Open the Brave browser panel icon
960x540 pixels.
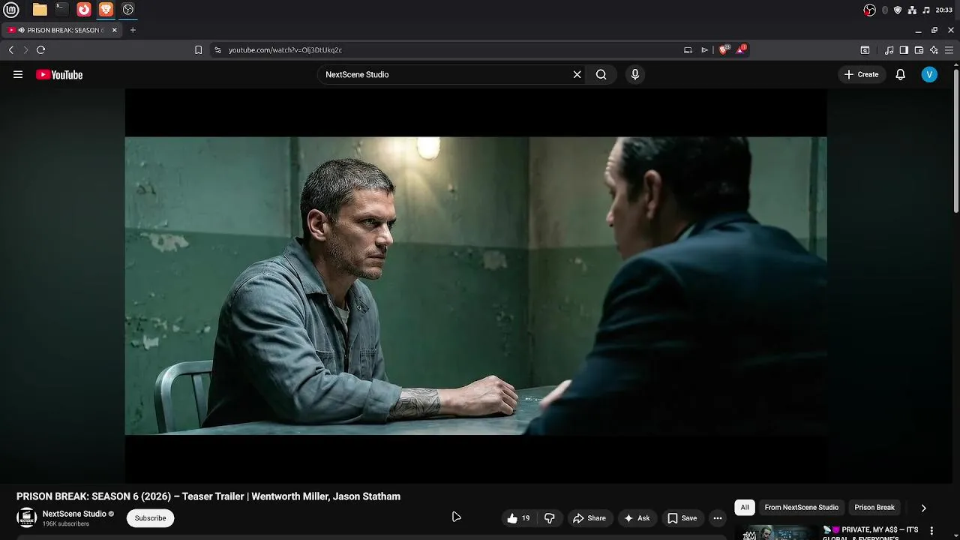tap(106, 10)
